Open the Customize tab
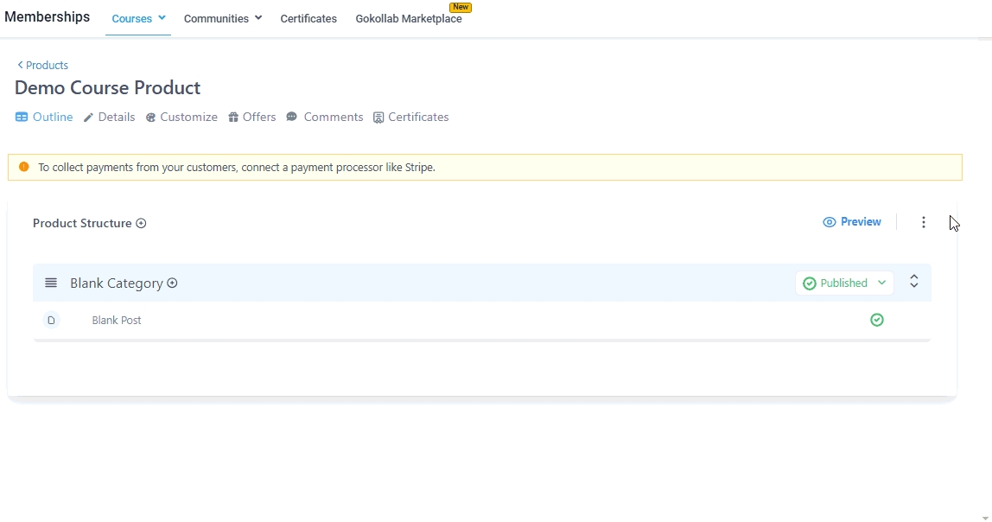Image resolution: width=992 pixels, height=522 pixels. click(x=181, y=118)
